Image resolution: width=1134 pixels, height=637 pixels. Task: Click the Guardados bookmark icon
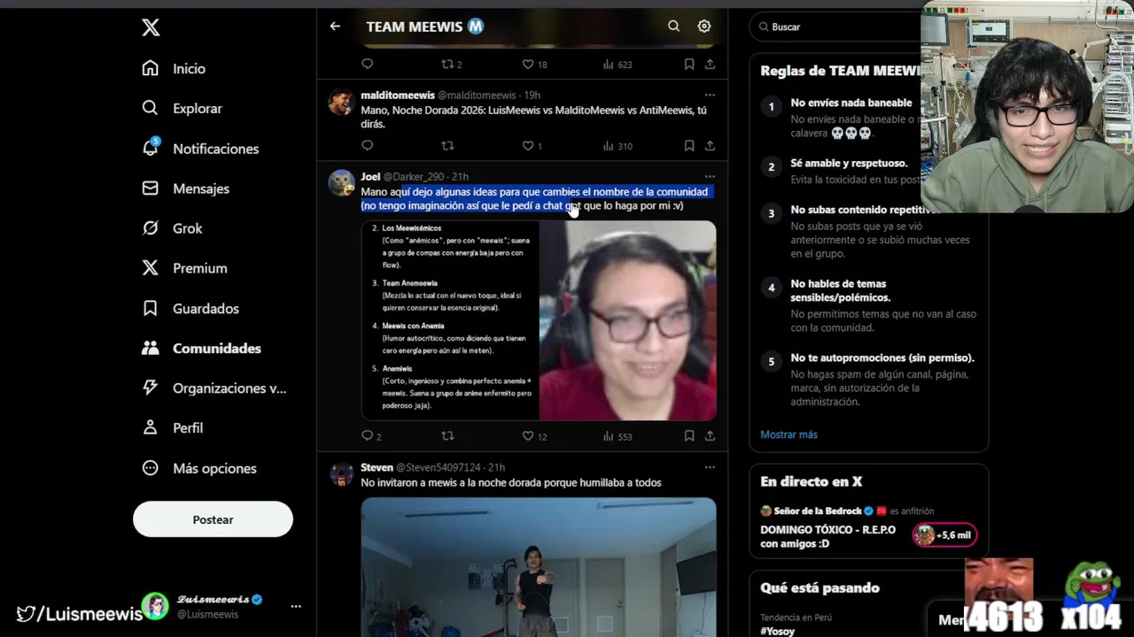pyautogui.click(x=151, y=308)
